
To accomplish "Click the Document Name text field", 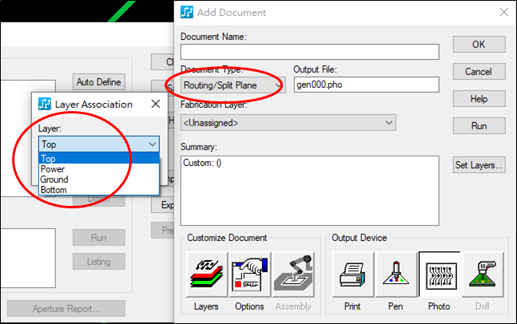I will tap(310, 52).
